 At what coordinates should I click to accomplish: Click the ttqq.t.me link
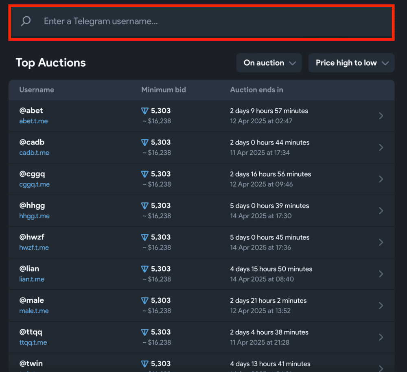[33, 343]
